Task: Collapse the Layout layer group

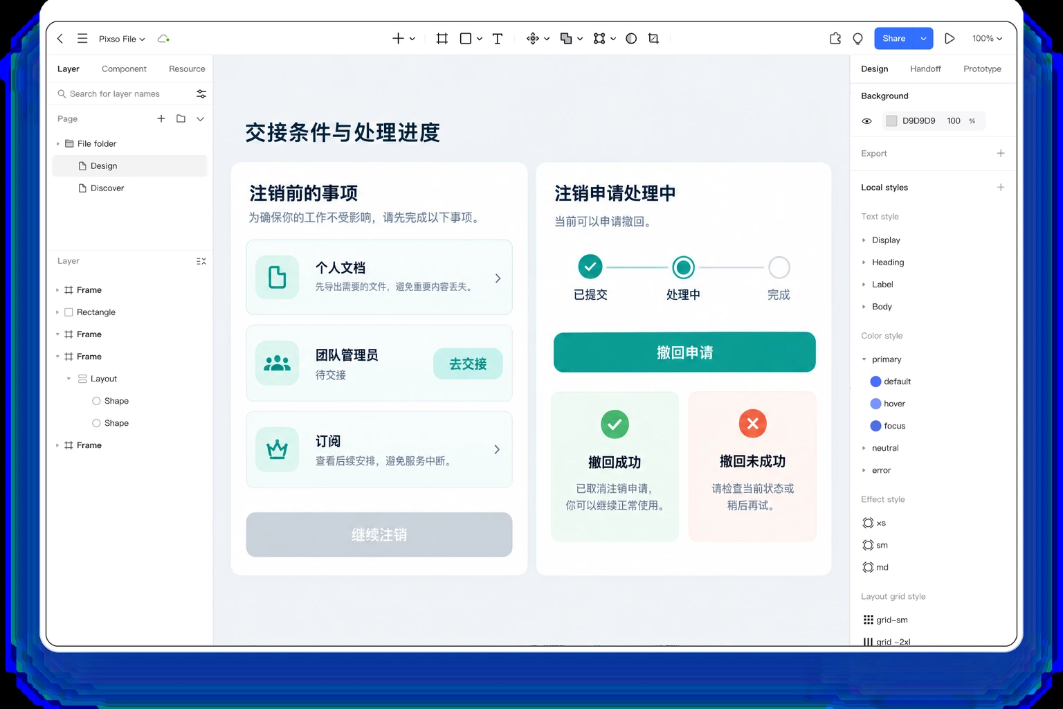Action: click(69, 379)
